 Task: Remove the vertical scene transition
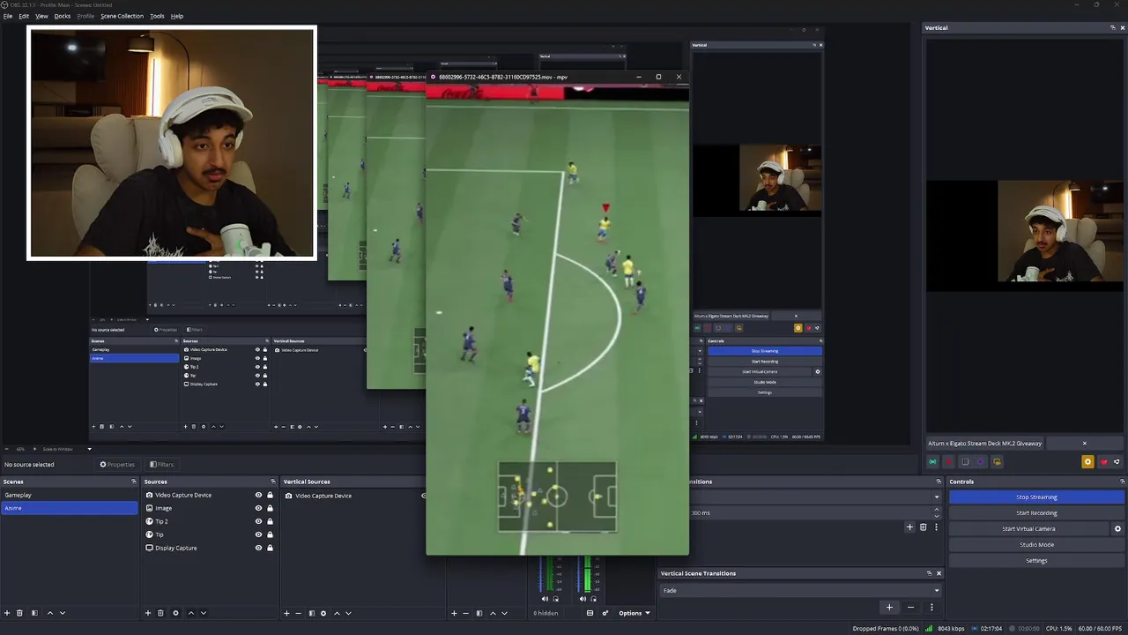(x=910, y=607)
